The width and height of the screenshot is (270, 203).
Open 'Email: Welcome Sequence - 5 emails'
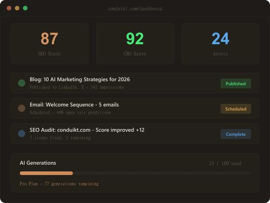(x=135, y=108)
